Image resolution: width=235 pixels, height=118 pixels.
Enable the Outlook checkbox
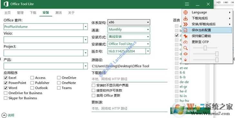(x=32, y=88)
